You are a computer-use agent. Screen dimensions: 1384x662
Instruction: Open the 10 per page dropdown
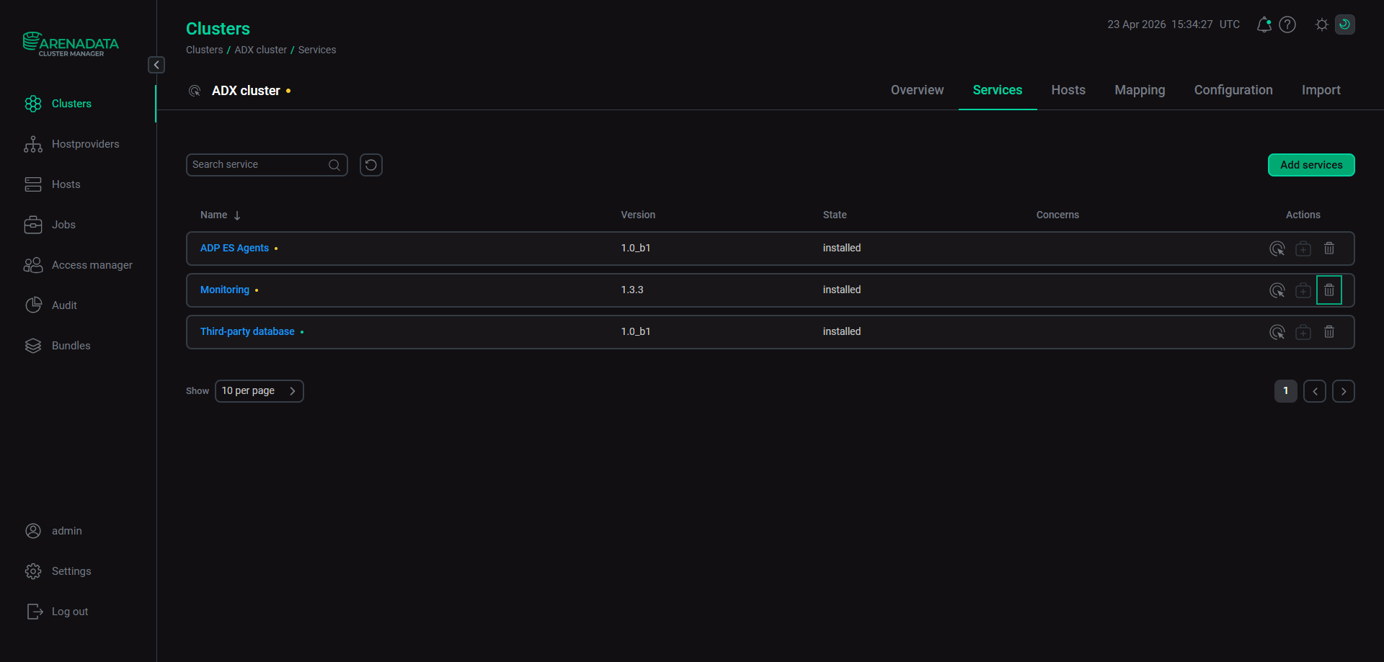pos(259,391)
